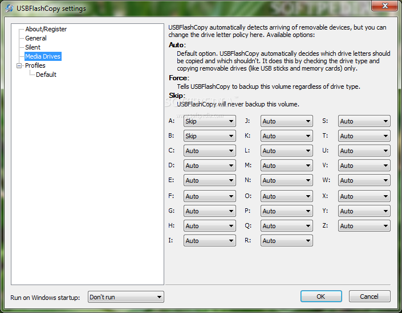Click the bold Auto: heading
The image size is (402, 313).
[177, 45]
